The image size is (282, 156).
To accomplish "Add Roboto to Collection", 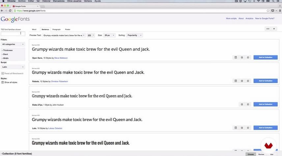I will tap(266, 81).
